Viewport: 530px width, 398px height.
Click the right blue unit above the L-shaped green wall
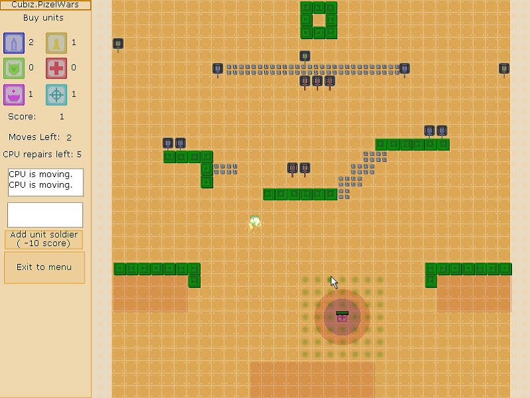[x=180, y=143]
